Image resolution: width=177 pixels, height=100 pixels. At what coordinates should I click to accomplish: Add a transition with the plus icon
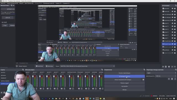coord(169,79)
